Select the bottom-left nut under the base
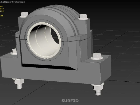 pos(19,82)
